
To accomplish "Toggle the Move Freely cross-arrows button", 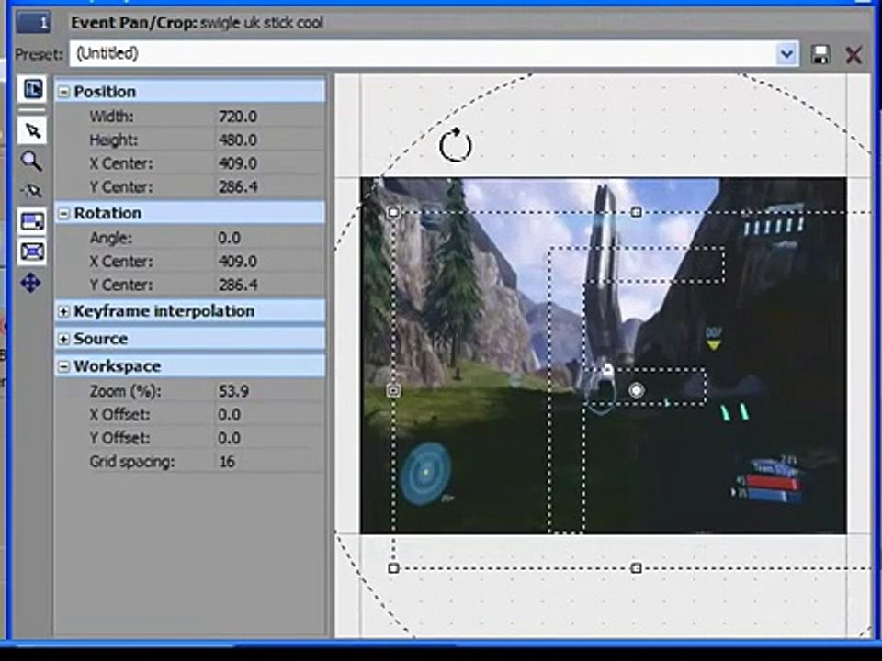I will tap(31, 282).
